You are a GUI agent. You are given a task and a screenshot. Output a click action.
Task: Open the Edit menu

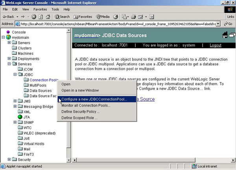15,9
